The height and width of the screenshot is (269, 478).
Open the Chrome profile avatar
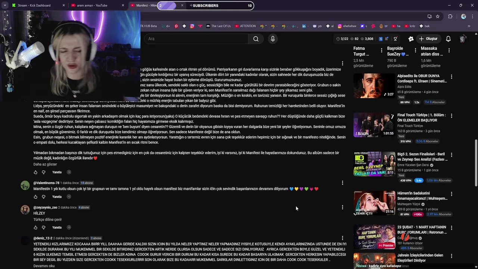463,16
